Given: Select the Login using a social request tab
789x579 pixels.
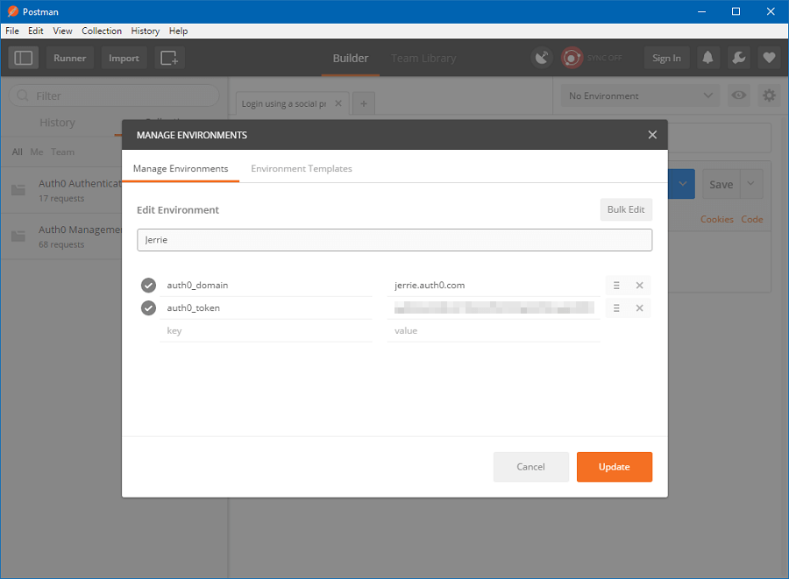Looking at the screenshot, I should click(x=283, y=103).
